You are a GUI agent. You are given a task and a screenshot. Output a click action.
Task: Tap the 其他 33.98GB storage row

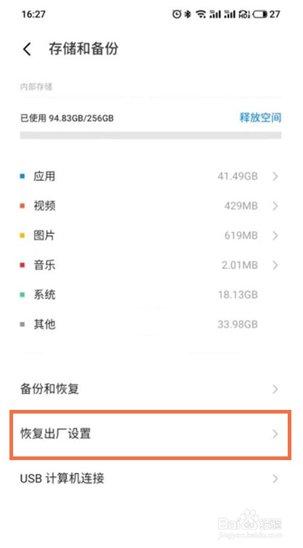point(150,324)
